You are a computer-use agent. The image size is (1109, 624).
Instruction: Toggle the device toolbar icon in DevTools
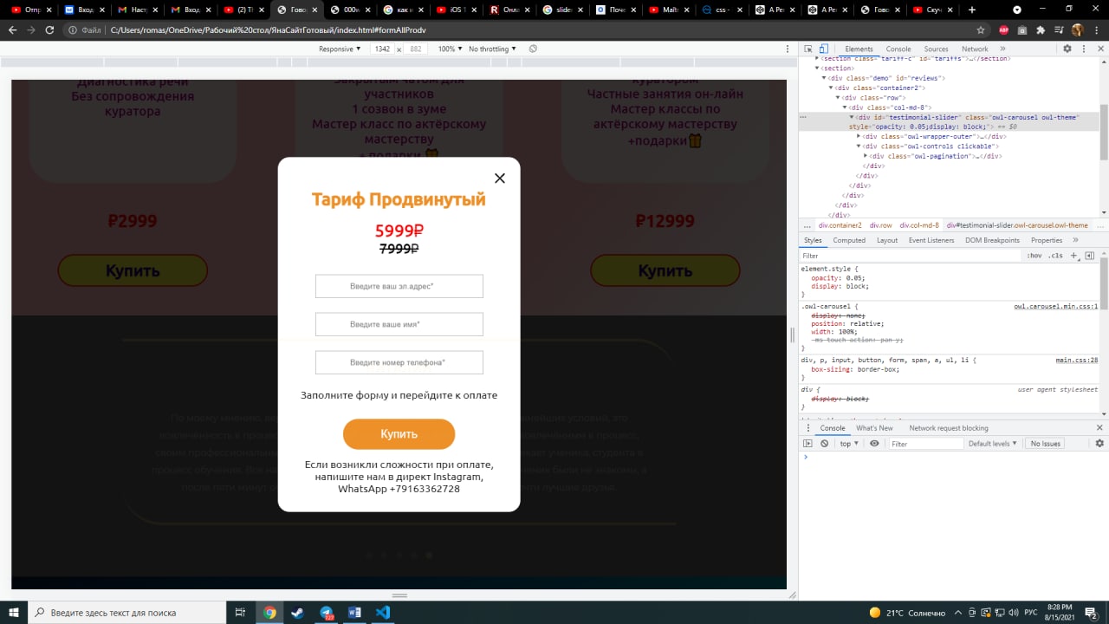coord(823,49)
